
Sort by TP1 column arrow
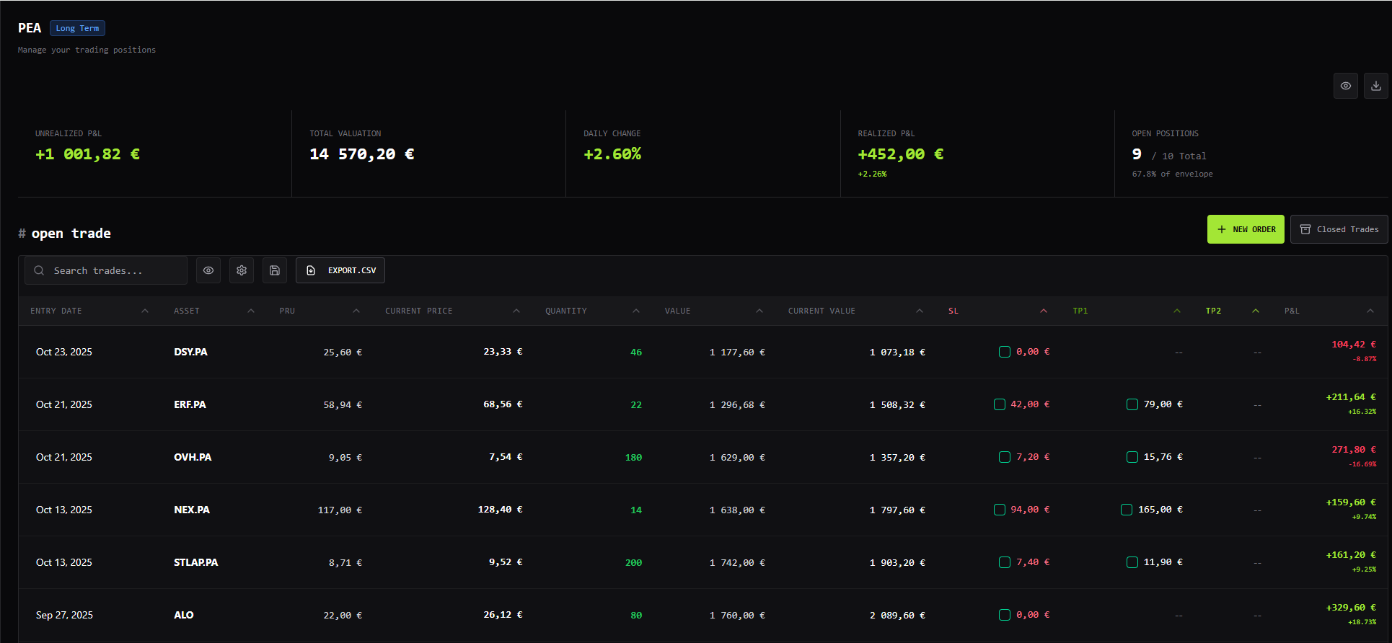coord(1177,311)
